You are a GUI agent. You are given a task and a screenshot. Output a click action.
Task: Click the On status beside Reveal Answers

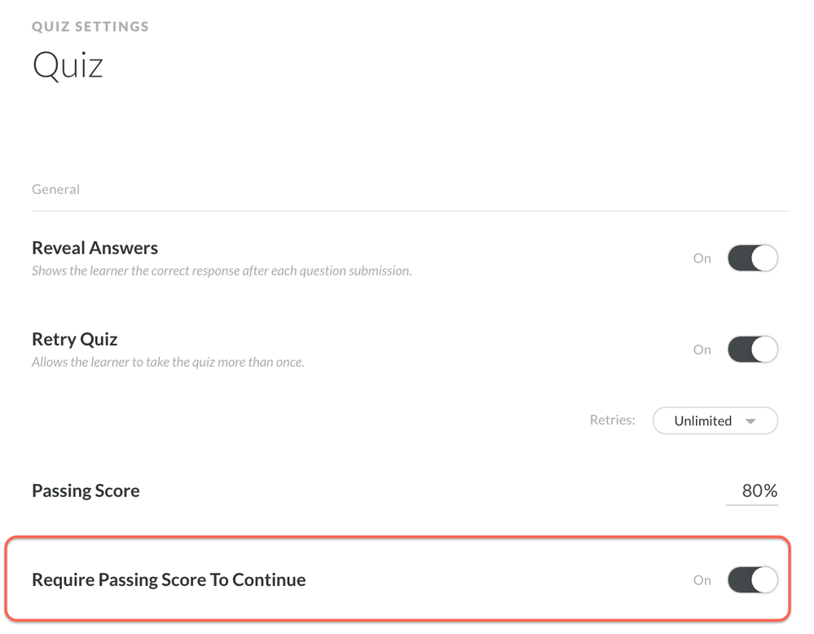click(x=702, y=258)
